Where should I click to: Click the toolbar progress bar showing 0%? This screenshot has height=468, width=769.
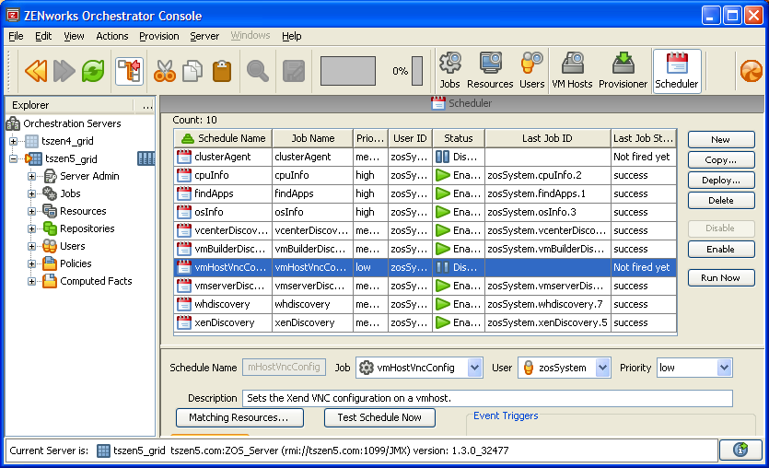[x=417, y=71]
